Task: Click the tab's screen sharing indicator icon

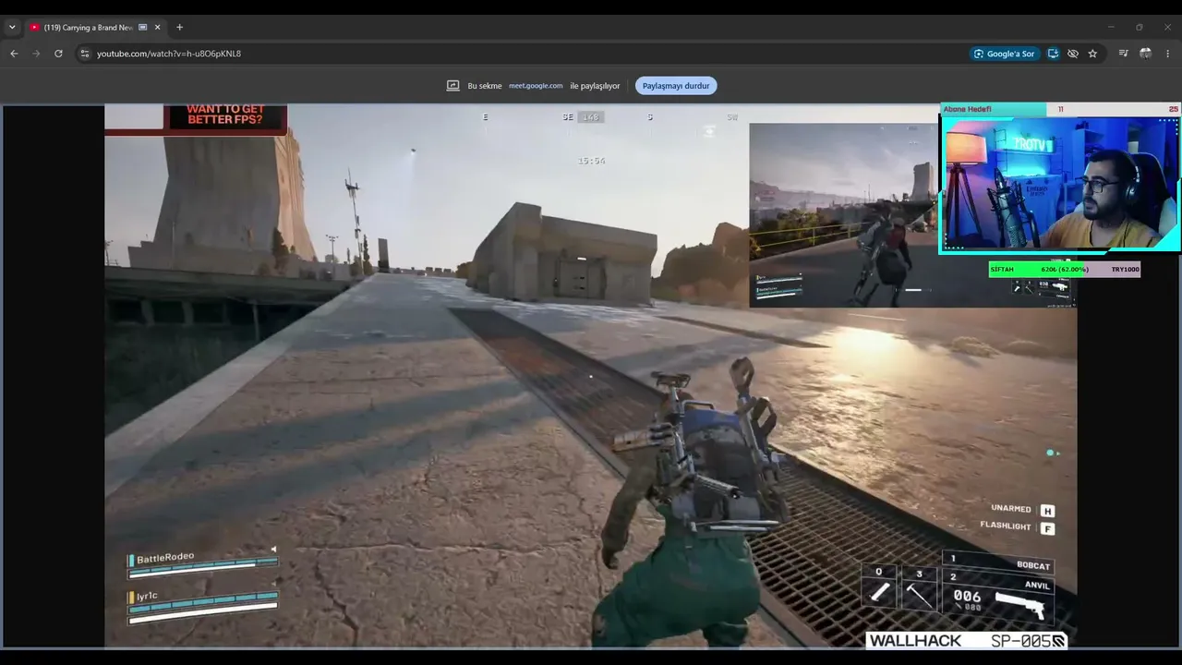Action: pos(143,28)
